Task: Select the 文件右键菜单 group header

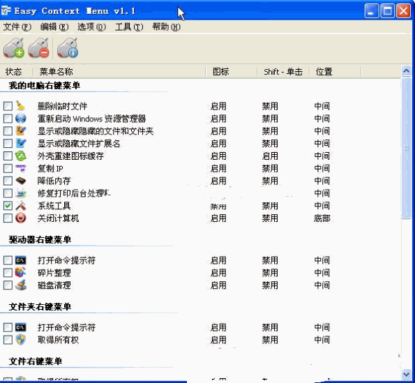Action: tap(36, 361)
